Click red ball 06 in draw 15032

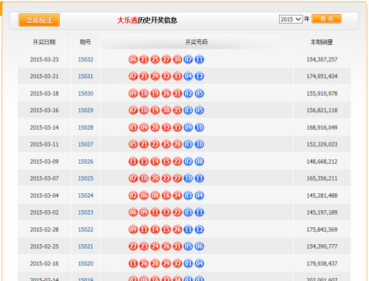[133, 60]
